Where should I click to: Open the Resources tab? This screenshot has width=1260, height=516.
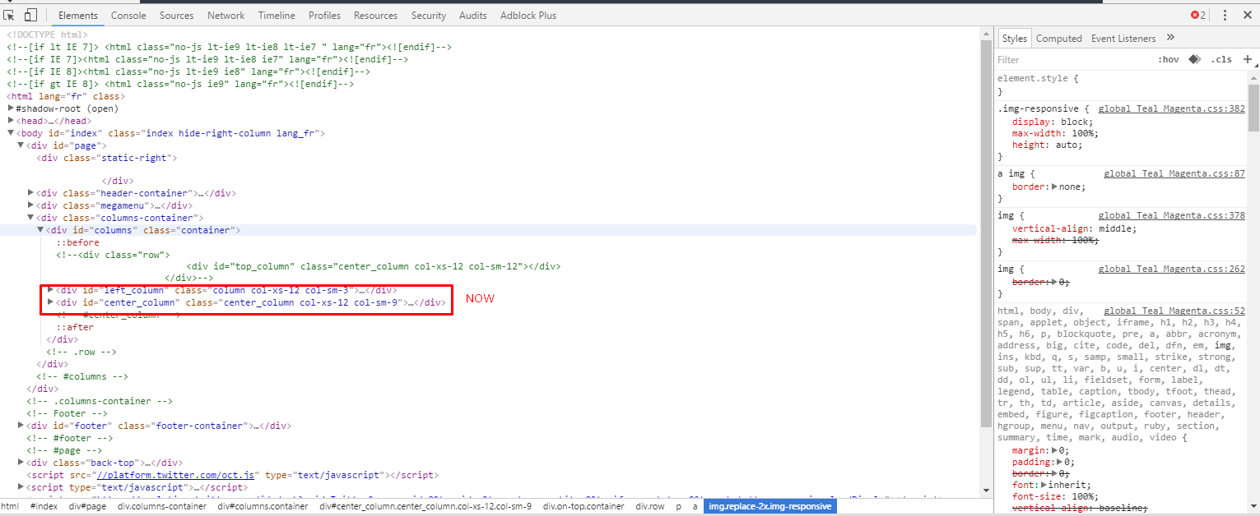(x=375, y=15)
